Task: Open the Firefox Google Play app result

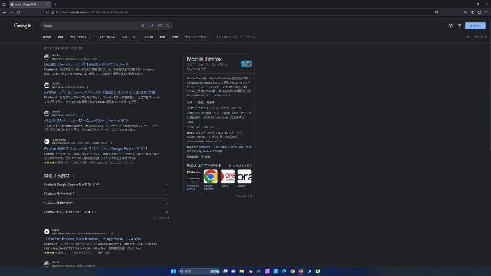Action: pos(95,149)
